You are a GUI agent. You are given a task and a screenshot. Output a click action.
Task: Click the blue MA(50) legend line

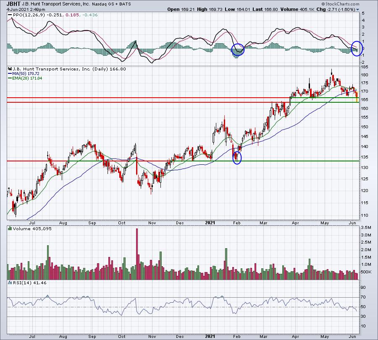pos(10,74)
